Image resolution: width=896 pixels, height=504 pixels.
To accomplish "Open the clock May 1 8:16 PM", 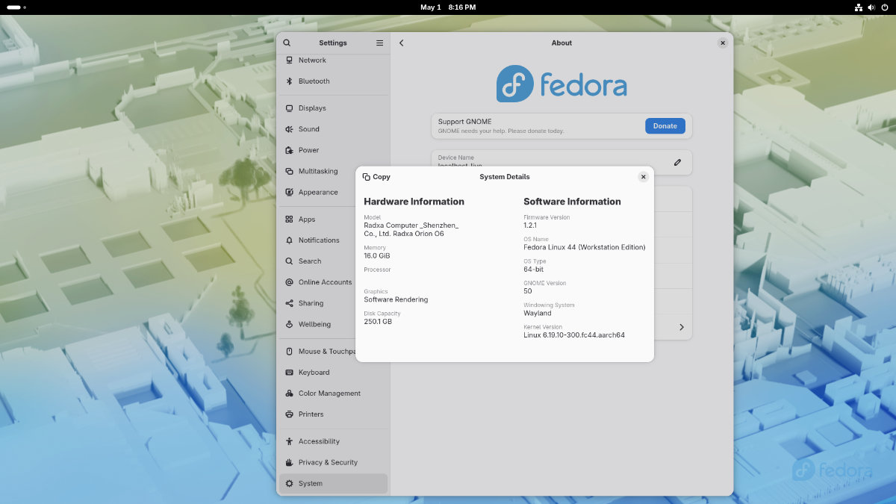I will (448, 7).
